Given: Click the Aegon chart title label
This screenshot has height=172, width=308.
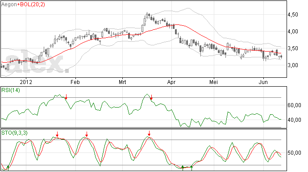Looking at the screenshot, I should 9,4.
